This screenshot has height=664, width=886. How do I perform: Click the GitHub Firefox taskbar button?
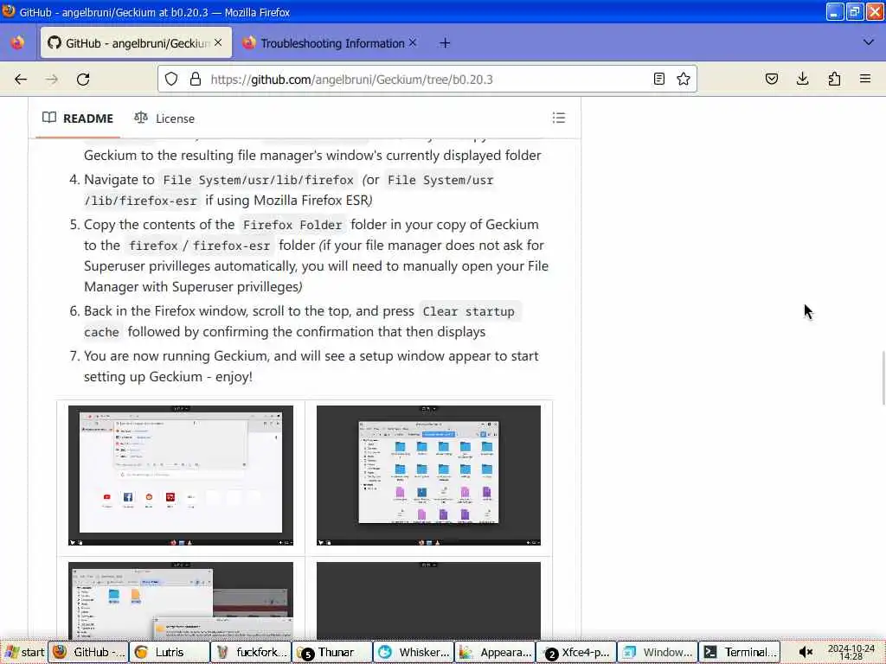pos(87,652)
